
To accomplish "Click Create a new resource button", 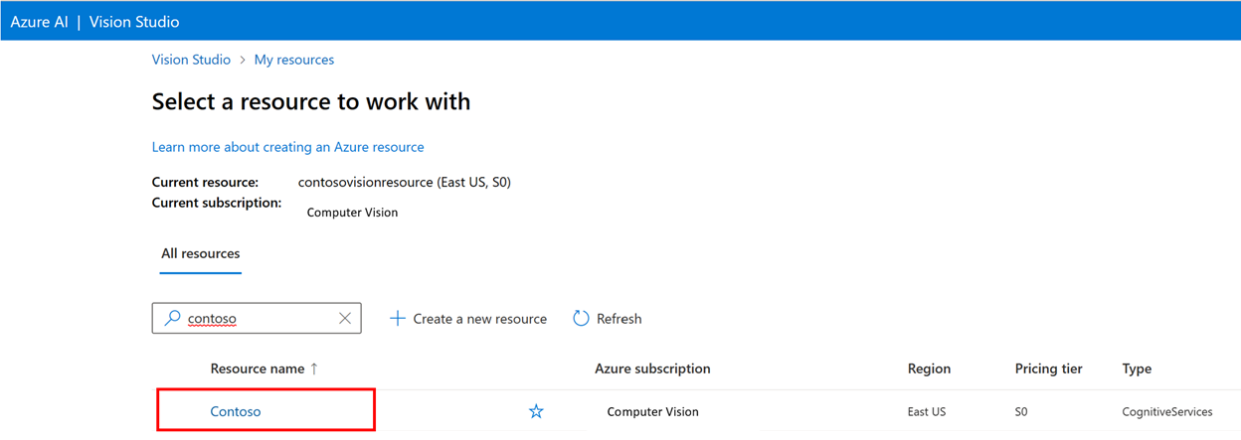I will pos(479,319).
